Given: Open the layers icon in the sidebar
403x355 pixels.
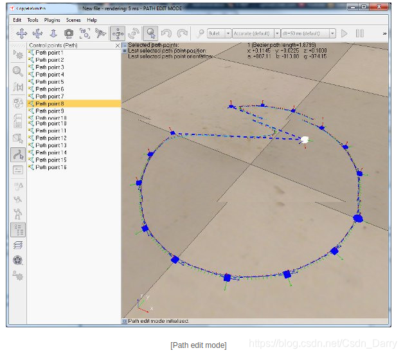Looking at the screenshot, I should point(18,245).
